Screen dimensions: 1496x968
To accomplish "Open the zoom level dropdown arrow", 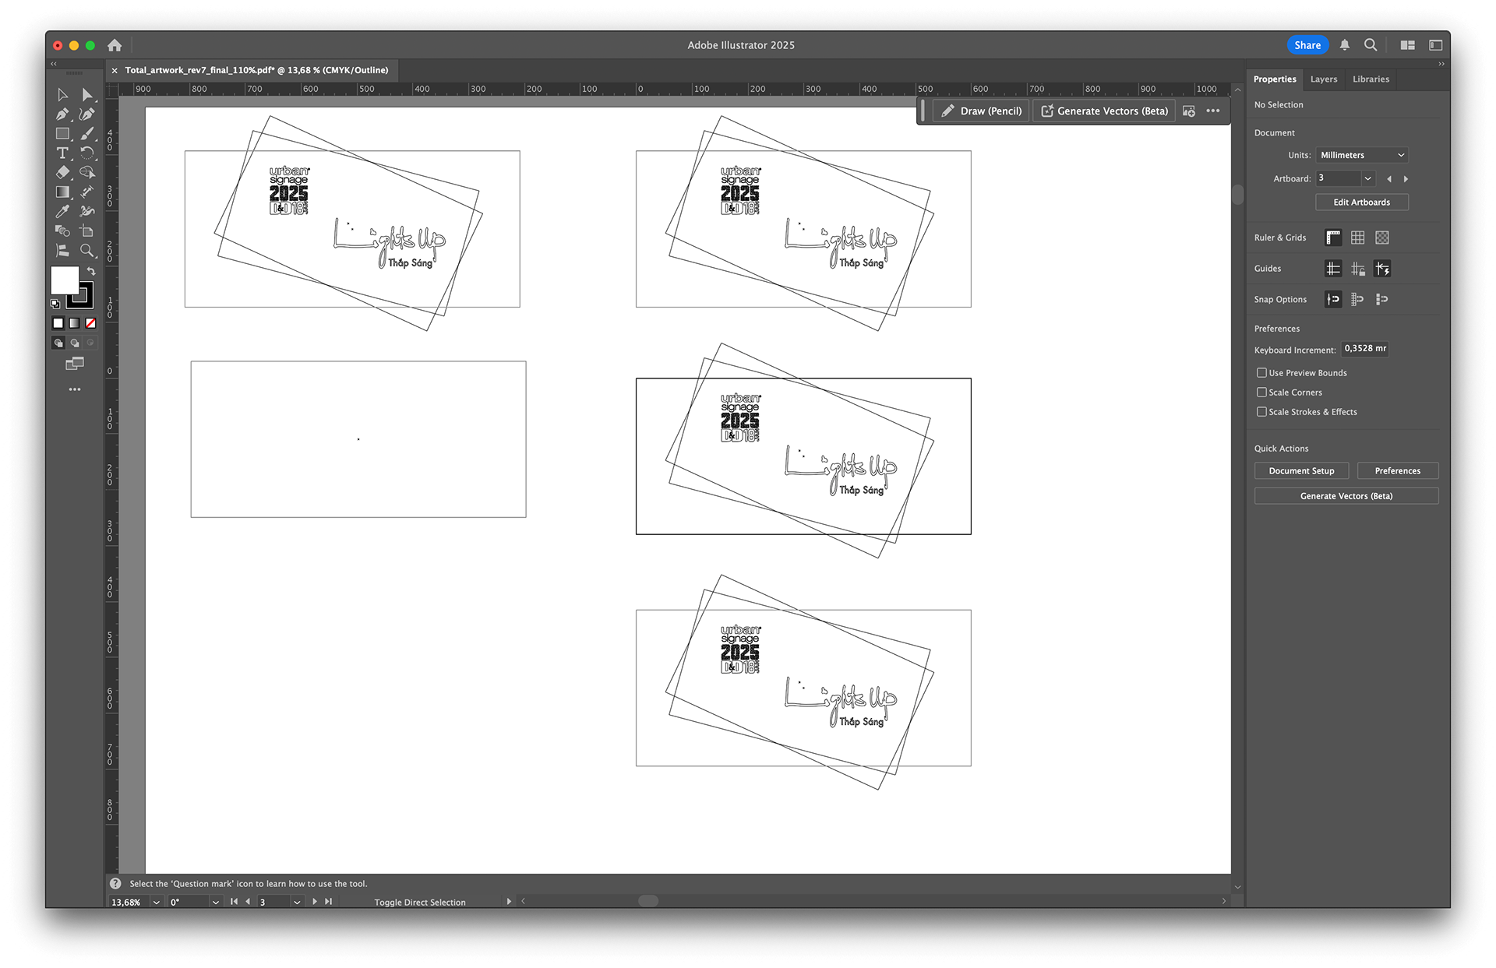I will click(156, 902).
